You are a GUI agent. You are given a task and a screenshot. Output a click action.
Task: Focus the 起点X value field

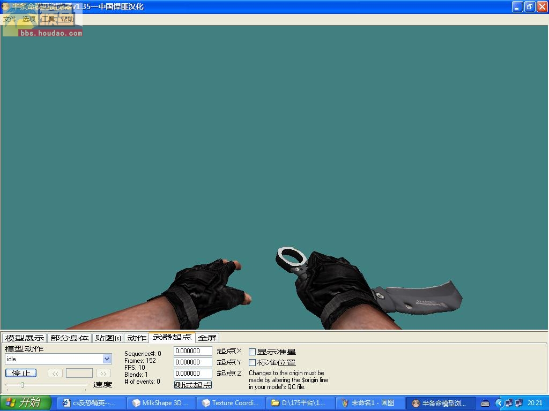[x=193, y=351]
